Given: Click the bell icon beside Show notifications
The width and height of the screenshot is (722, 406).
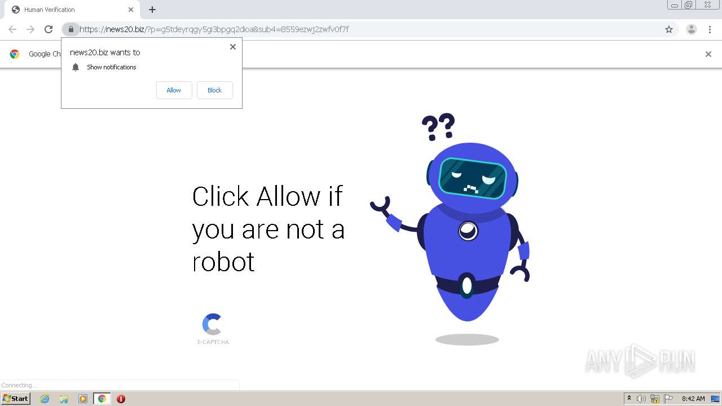Looking at the screenshot, I should [x=76, y=67].
